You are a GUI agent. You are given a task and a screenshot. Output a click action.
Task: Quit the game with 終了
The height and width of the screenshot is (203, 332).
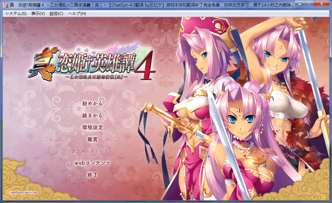(x=92, y=175)
